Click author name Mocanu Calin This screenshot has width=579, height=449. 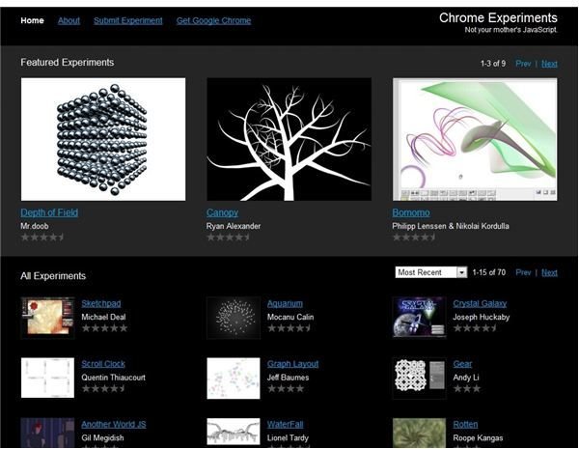290,317
